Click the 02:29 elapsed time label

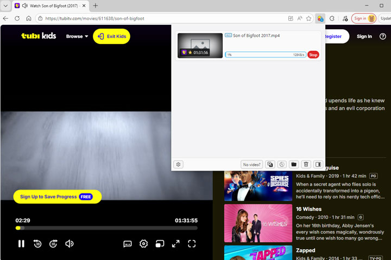click(23, 220)
